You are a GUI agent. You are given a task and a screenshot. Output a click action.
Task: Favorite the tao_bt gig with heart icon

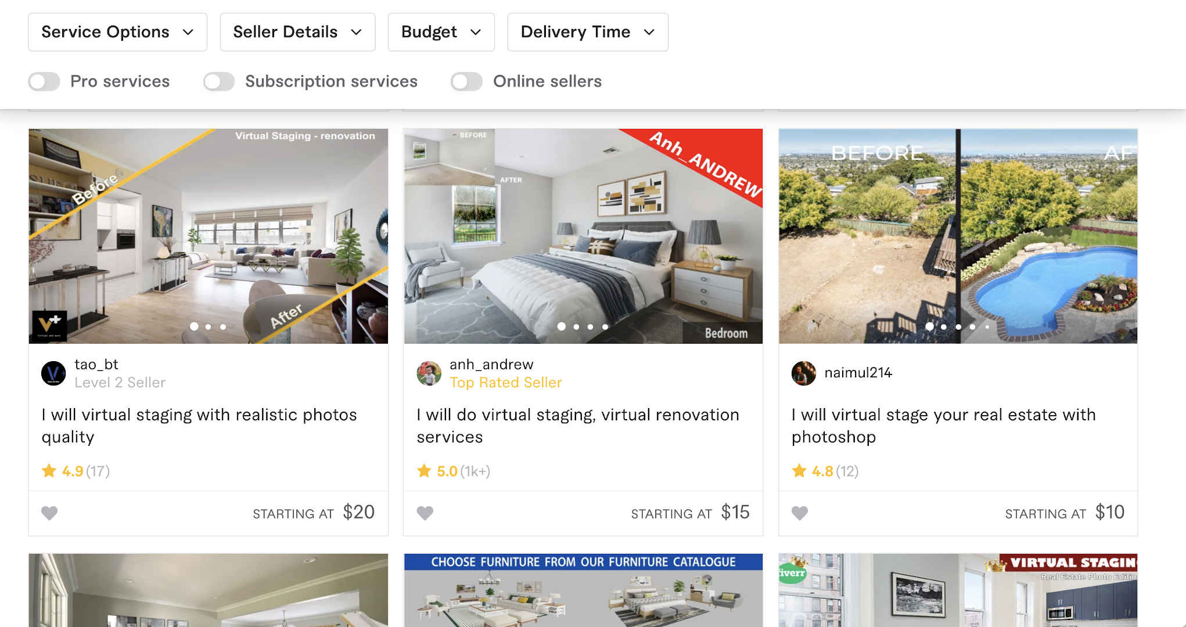click(x=49, y=513)
